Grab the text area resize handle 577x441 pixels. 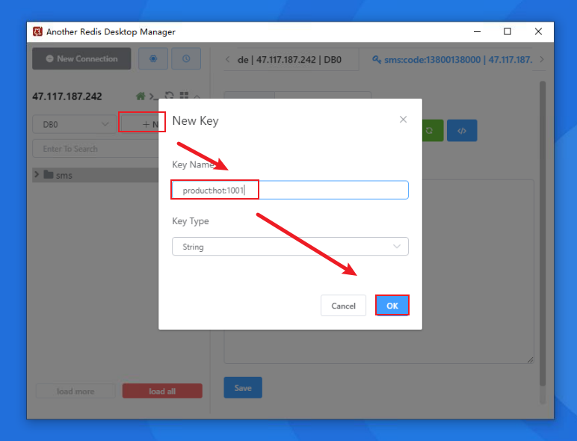coord(530,360)
